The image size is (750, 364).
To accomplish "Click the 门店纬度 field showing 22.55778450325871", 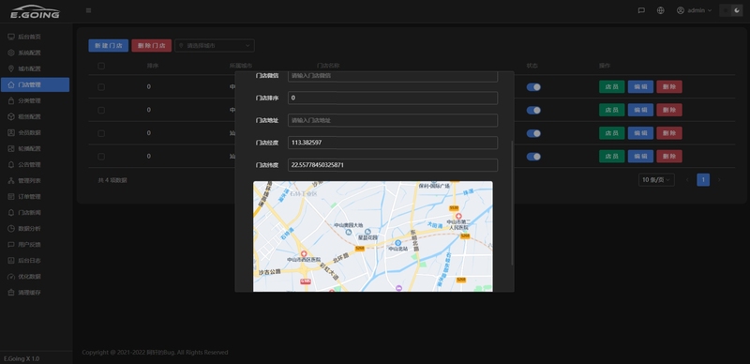I will pyautogui.click(x=393, y=165).
